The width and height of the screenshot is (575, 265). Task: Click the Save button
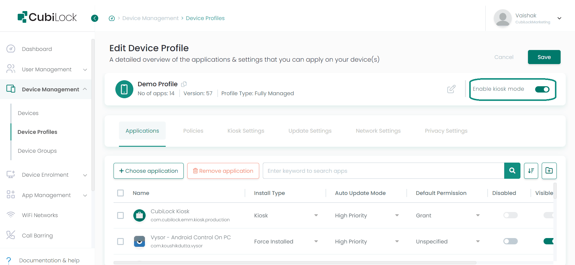(x=544, y=57)
